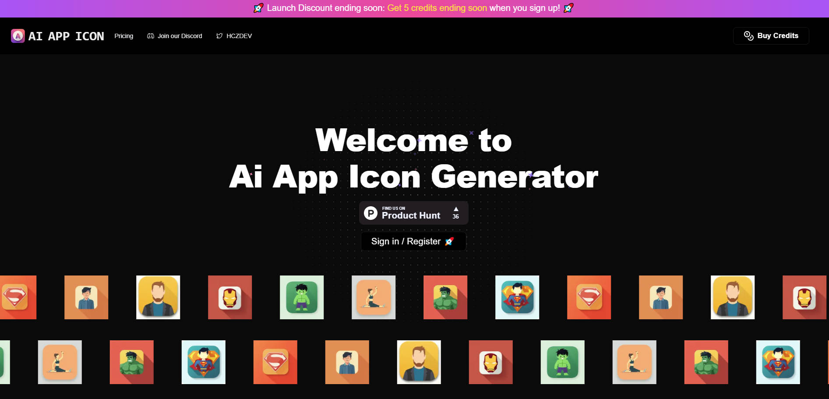Click Sign in / Register button
This screenshot has height=399, width=829.
click(413, 241)
